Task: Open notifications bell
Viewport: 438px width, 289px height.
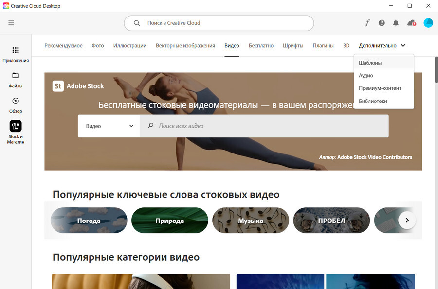Action: (396, 23)
